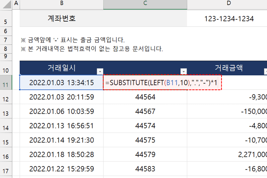Click cell with 2022.01.13 16:56:51

[61, 126]
